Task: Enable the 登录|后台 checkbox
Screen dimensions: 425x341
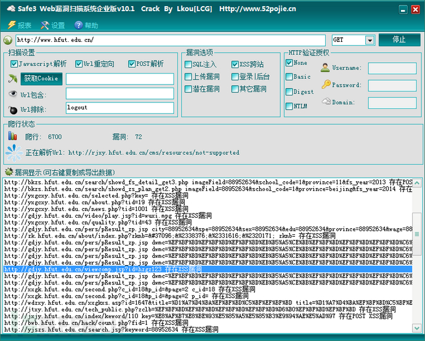Action: [x=235, y=77]
